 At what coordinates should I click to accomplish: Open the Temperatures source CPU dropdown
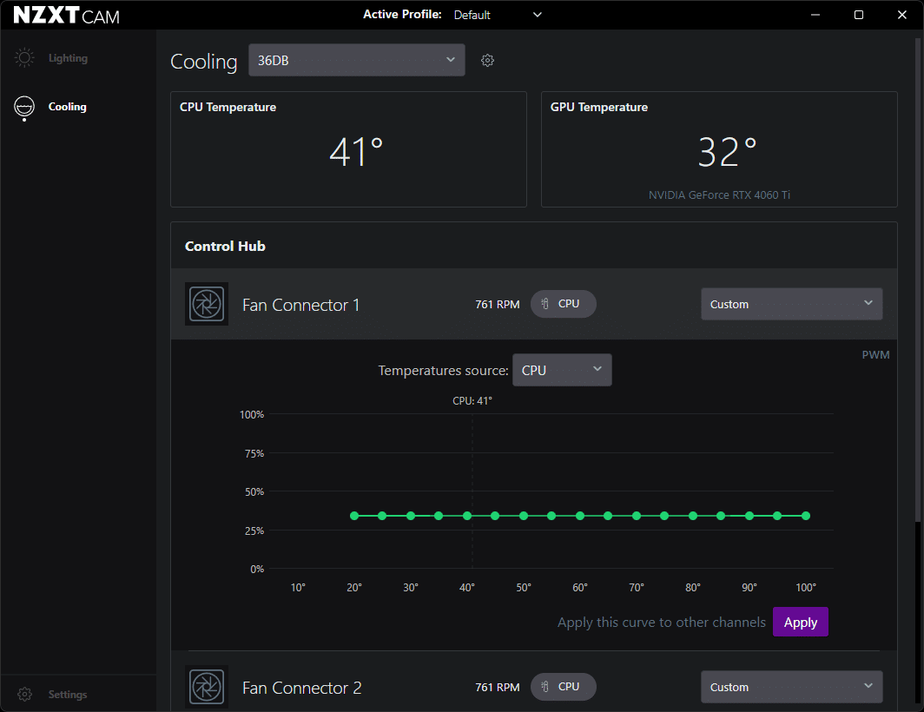(x=562, y=370)
